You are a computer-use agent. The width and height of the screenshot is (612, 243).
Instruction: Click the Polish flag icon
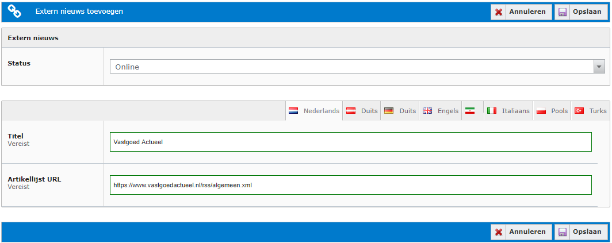tap(541, 111)
